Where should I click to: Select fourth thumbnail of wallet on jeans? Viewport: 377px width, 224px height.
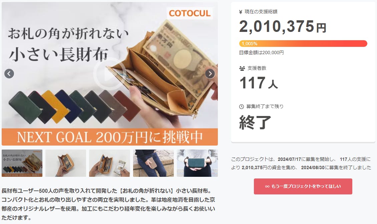153,163
